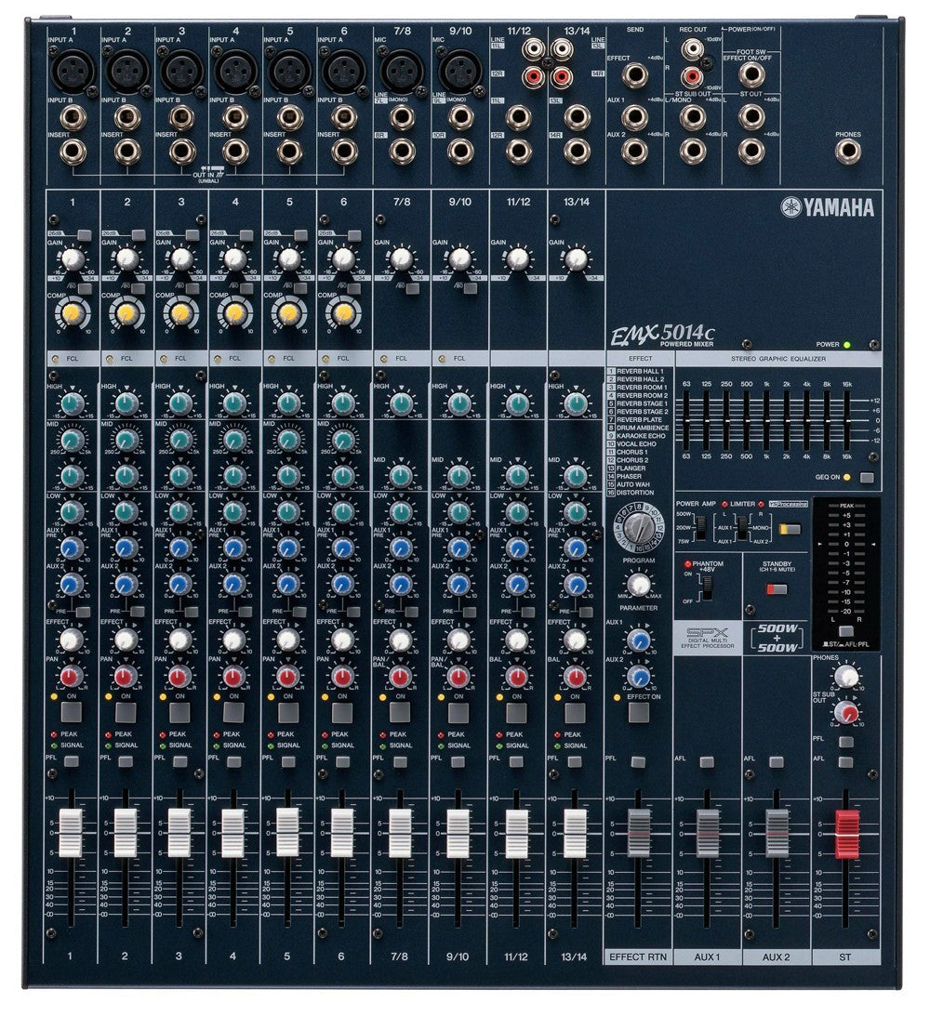Flip the POWER AMP wattage selector switch
This screenshot has width=930, height=1016.
coord(701,527)
